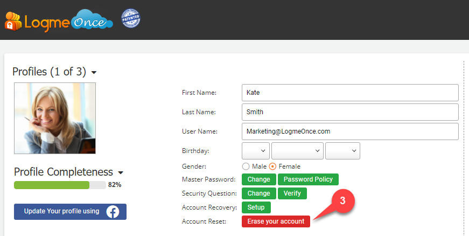Click the Birthday: label
The width and height of the screenshot is (469, 236).
click(x=195, y=151)
